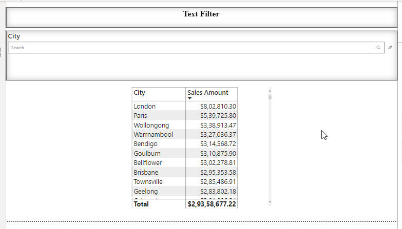402x229 pixels.
Task: Click the Bendigo city cell
Action: coord(145,144)
